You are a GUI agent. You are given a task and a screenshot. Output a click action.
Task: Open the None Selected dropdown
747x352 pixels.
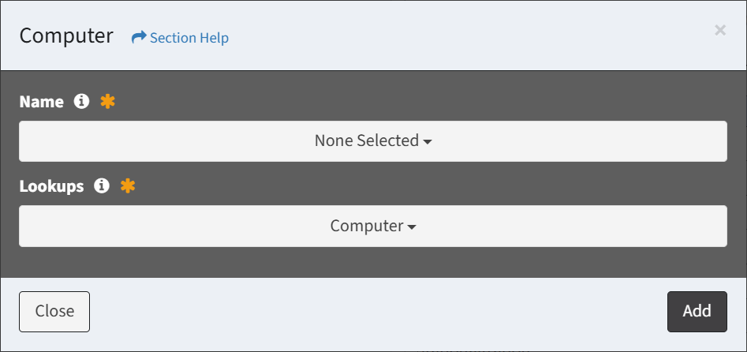pos(367,141)
